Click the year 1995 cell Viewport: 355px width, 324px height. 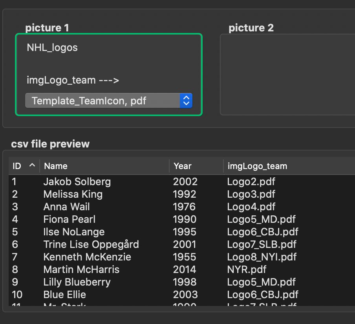(x=185, y=232)
